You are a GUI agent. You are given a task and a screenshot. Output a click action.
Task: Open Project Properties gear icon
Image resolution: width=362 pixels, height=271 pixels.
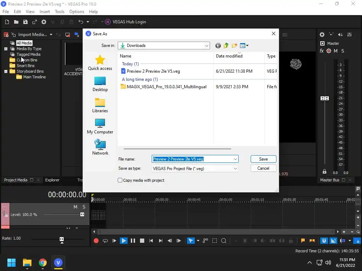point(44,22)
